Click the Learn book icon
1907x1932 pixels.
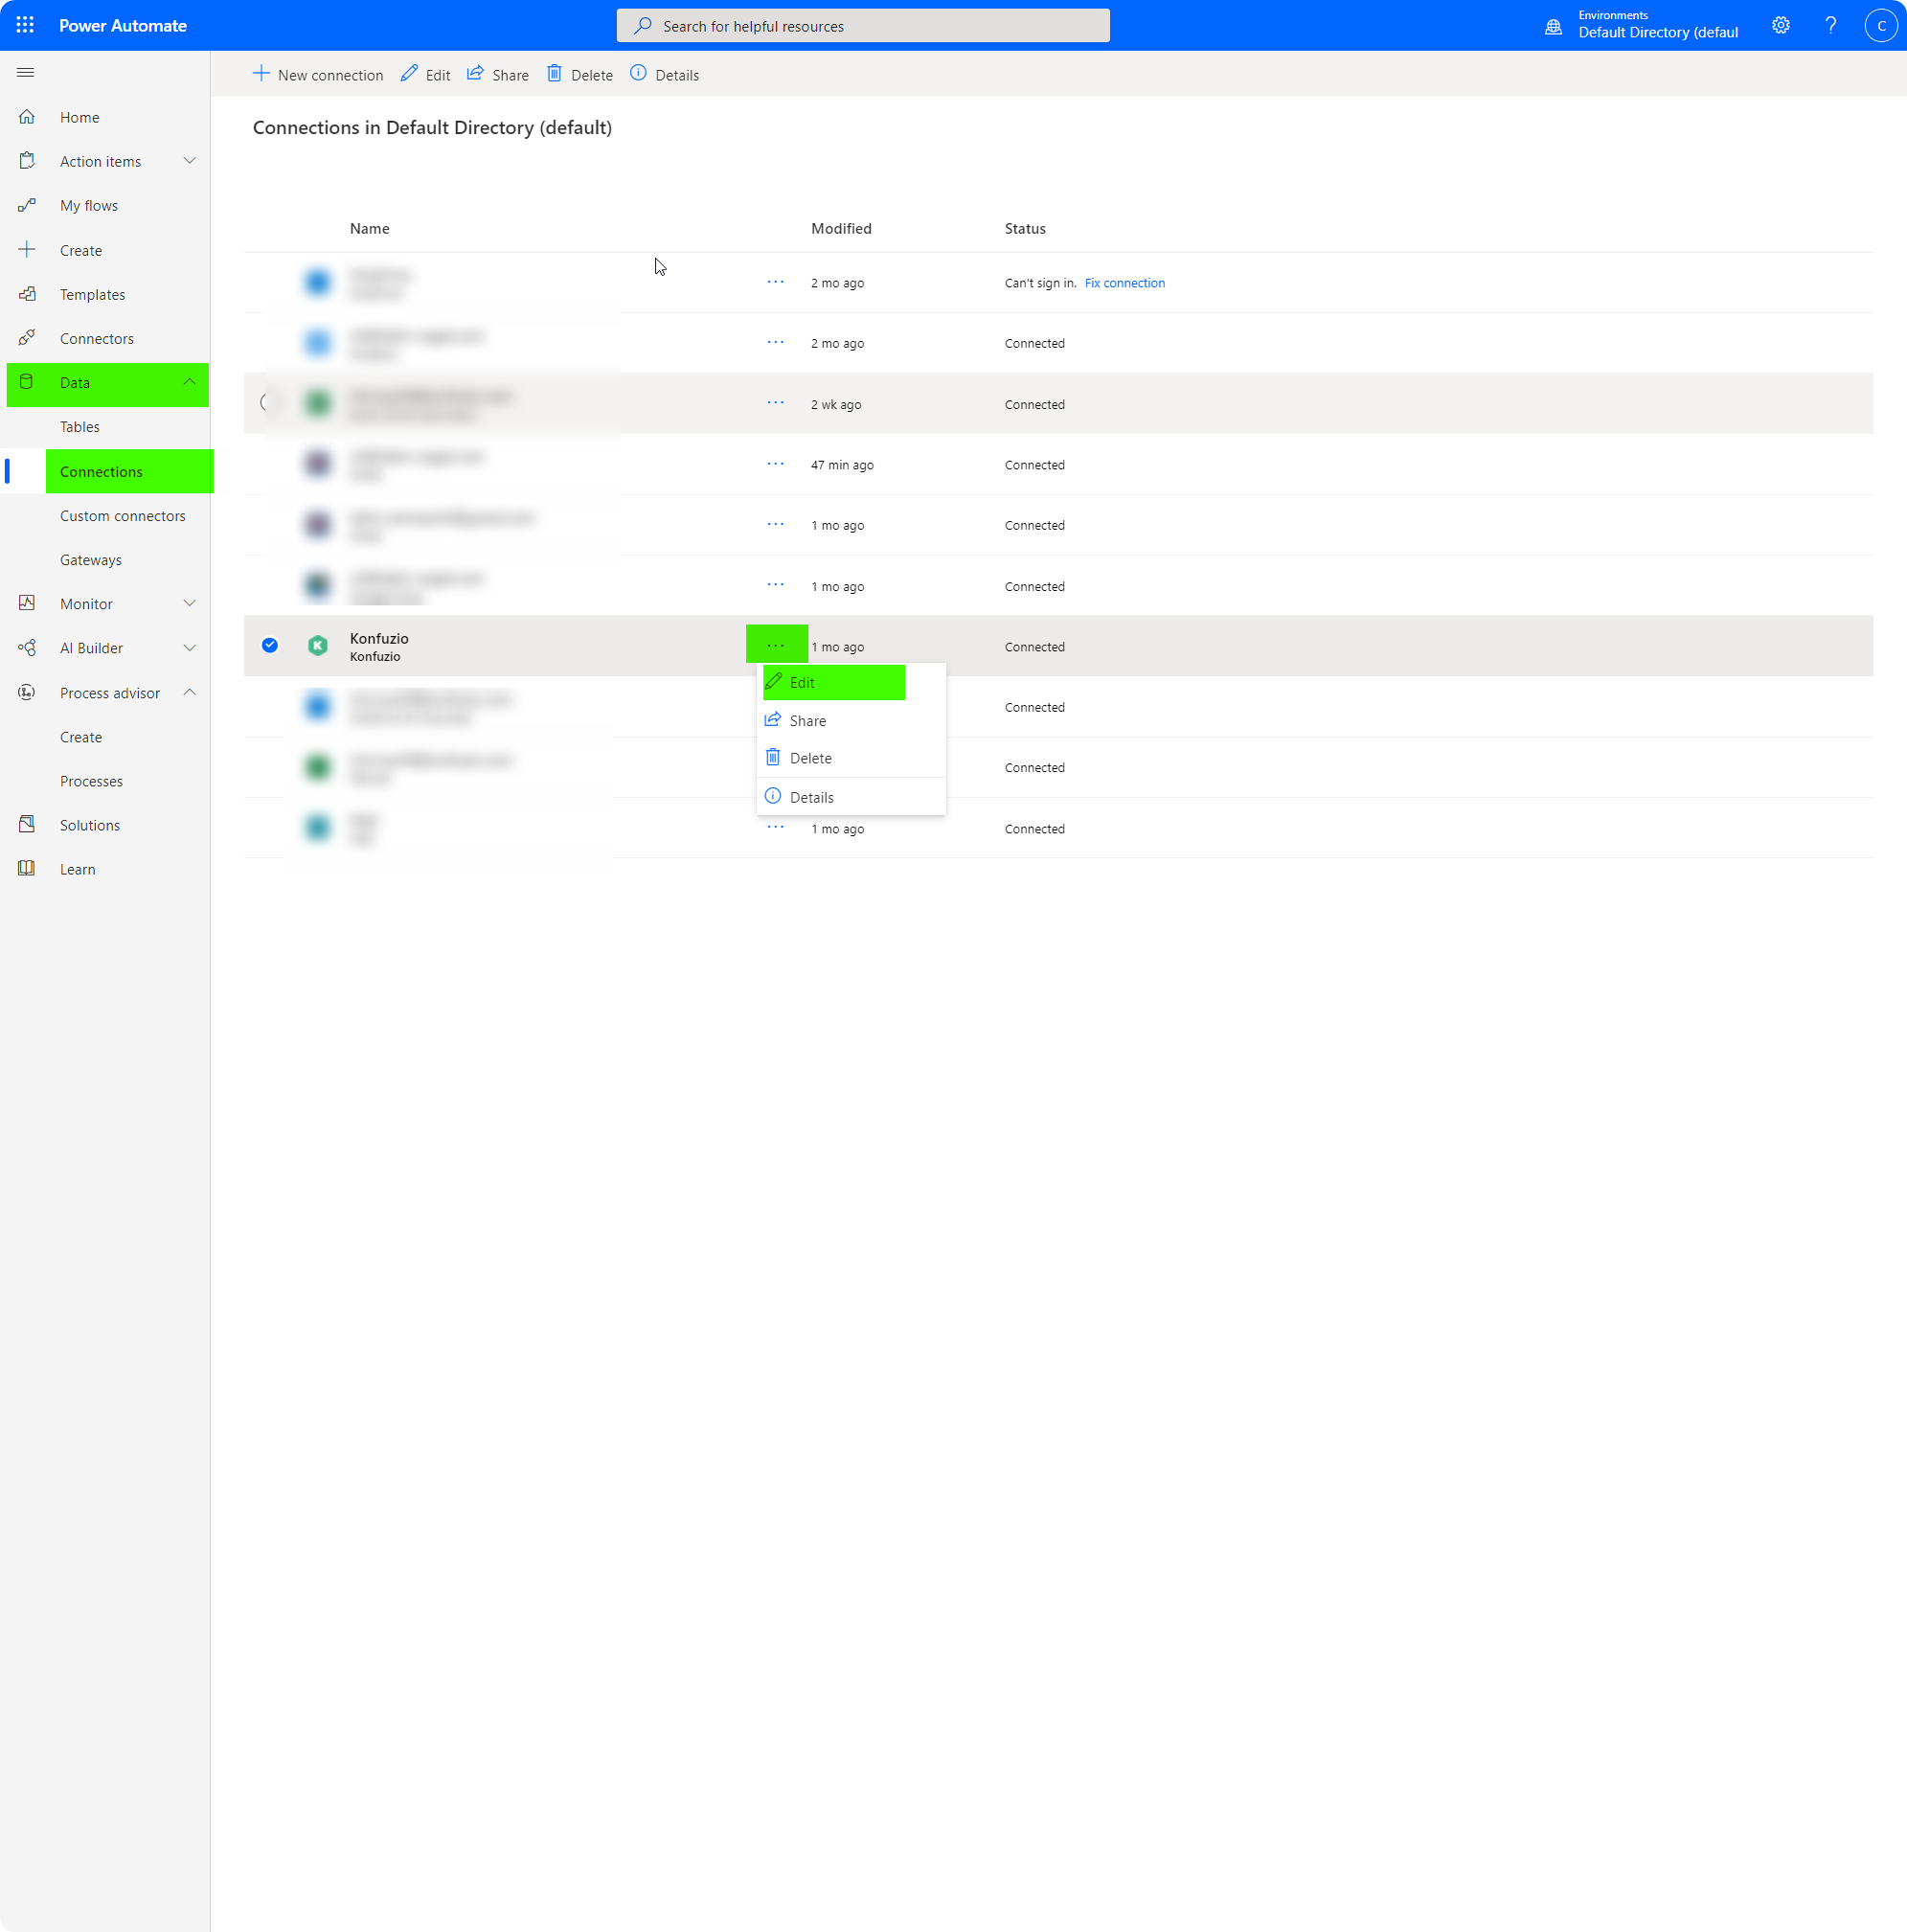27,869
